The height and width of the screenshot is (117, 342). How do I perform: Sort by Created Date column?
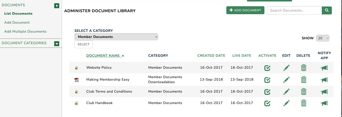pyautogui.click(x=211, y=56)
